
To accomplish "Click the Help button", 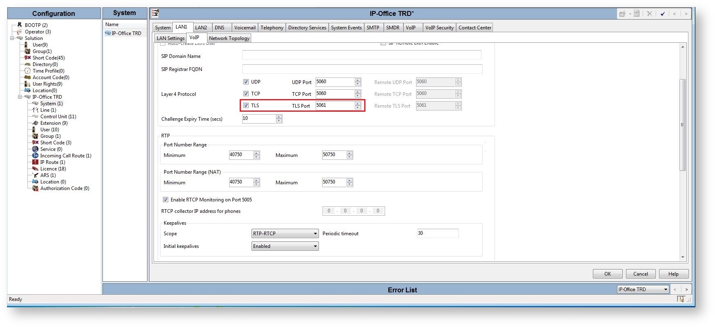I will pyautogui.click(x=674, y=274).
